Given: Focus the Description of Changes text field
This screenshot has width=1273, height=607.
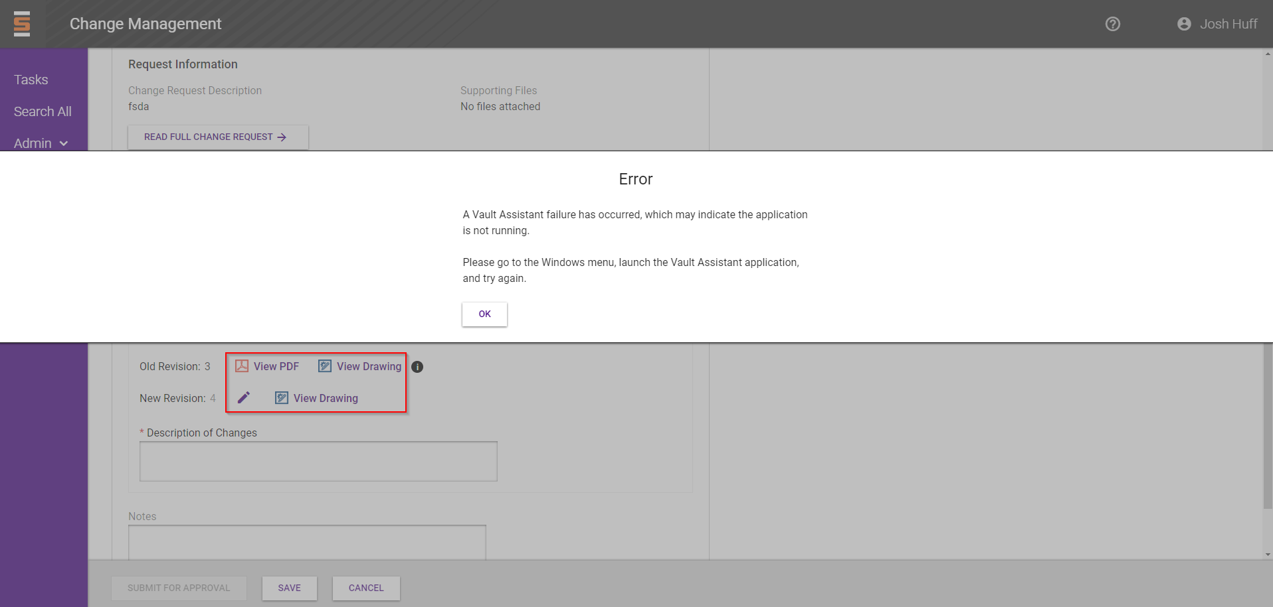Looking at the screenshot, I should [x=318, y=461].
